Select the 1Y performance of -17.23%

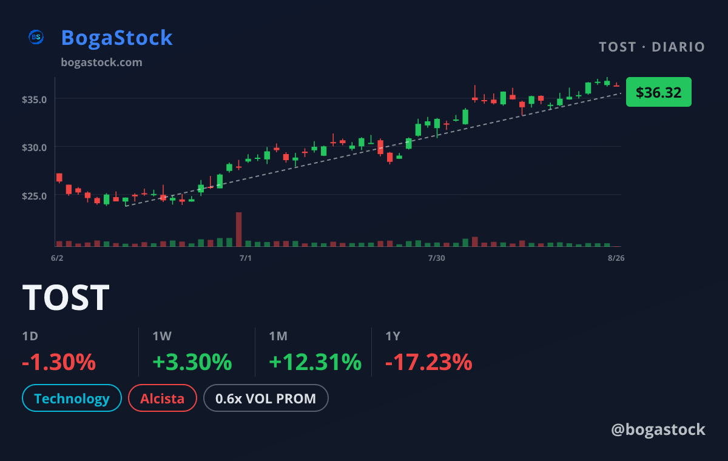428,362
